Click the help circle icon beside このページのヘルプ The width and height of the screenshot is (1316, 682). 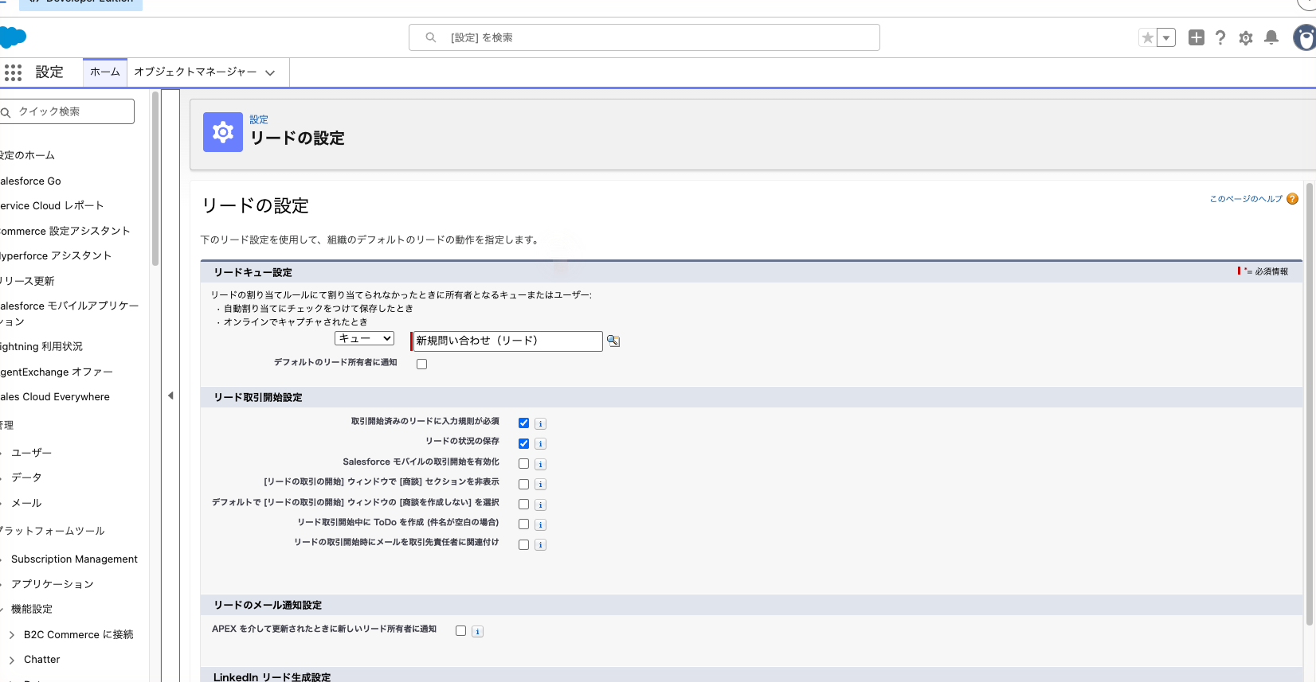coord(1292,199)
